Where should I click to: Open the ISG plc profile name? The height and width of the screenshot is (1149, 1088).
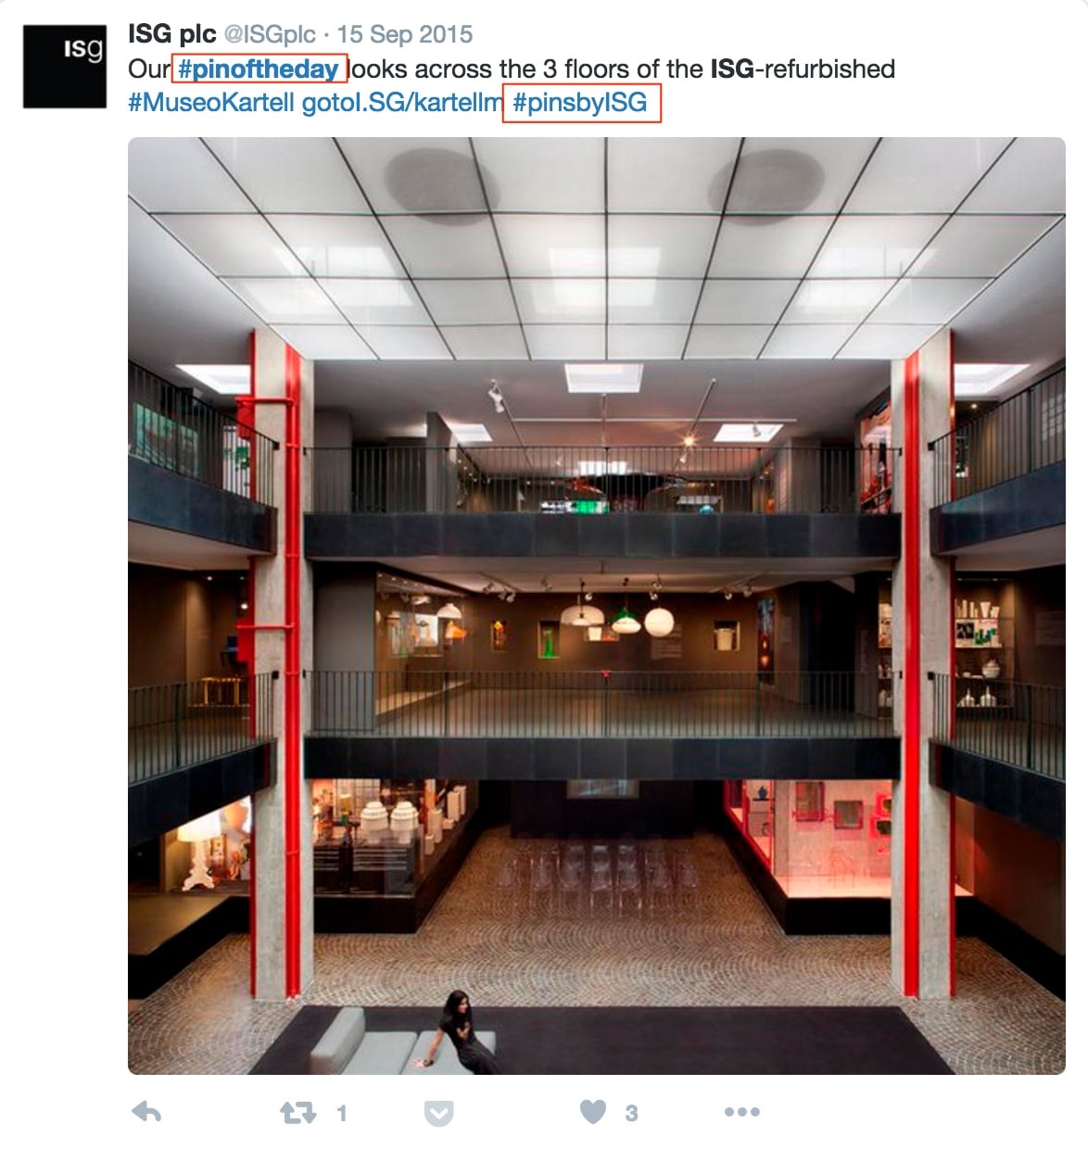(x=172, y=34)
